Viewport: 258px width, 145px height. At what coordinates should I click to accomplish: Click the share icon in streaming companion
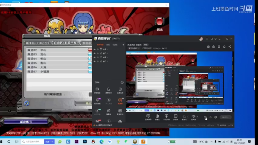pos(230,47)
